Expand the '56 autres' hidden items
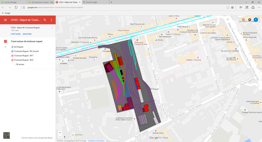The width and height of the screenshot is (262, 142). tap(19, 64)
